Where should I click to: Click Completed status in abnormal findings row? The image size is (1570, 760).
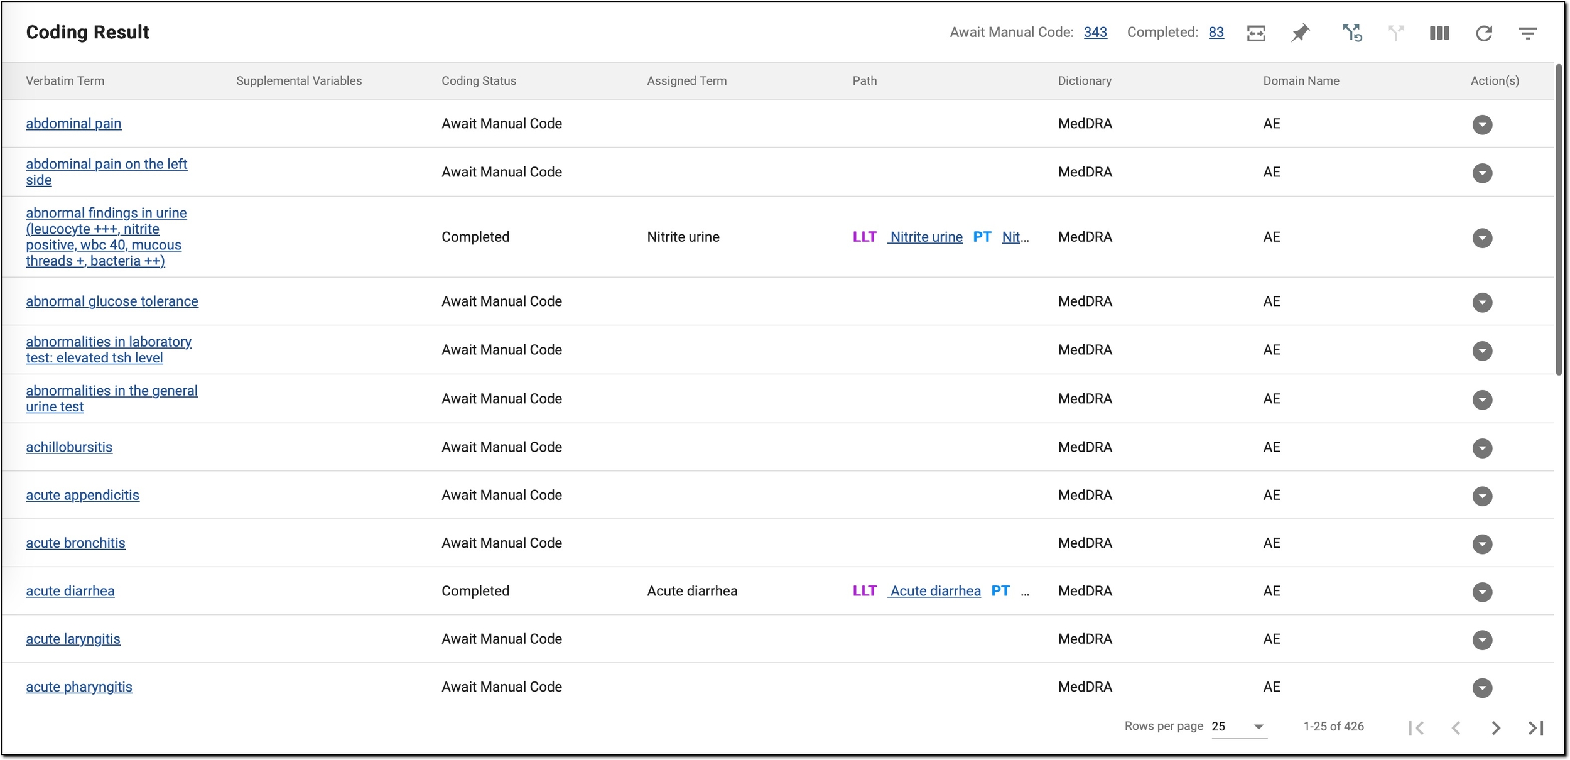point(475,237)
